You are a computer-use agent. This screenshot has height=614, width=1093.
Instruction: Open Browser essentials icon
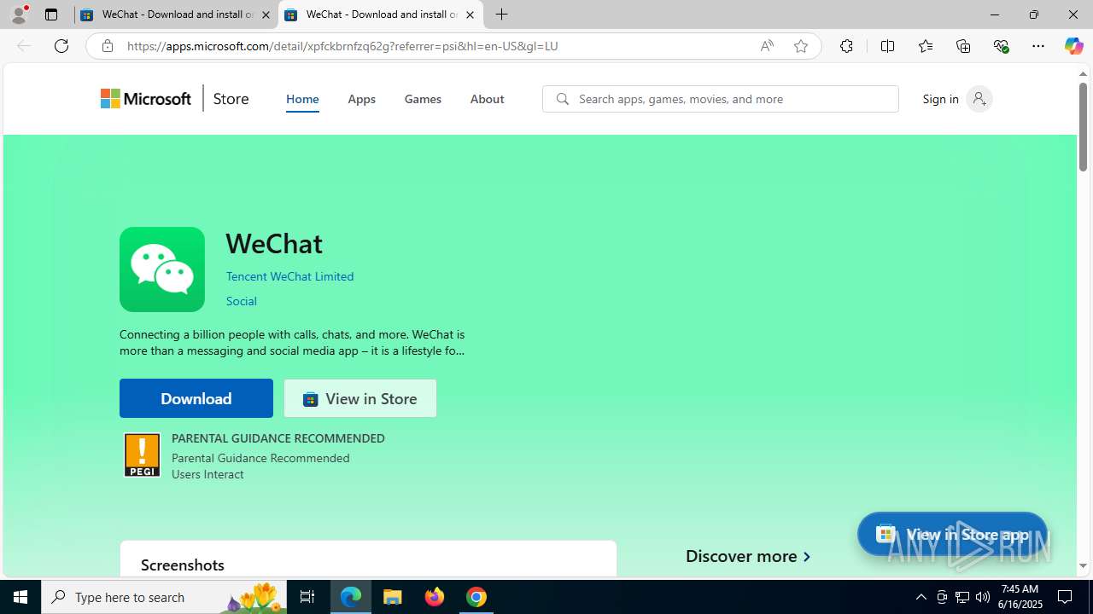tap(1001, 46)
